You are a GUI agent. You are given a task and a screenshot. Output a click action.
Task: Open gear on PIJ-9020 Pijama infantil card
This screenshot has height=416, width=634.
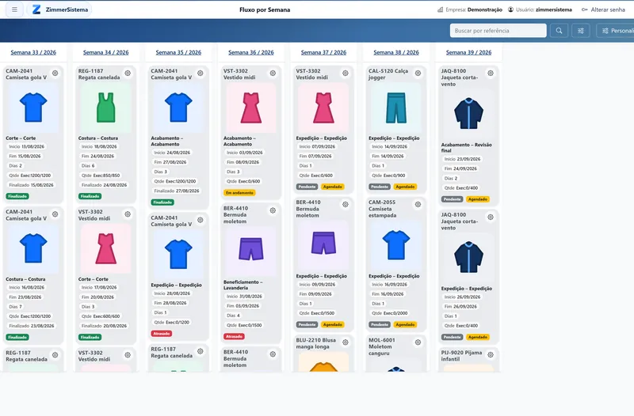(x=491, y=354)
